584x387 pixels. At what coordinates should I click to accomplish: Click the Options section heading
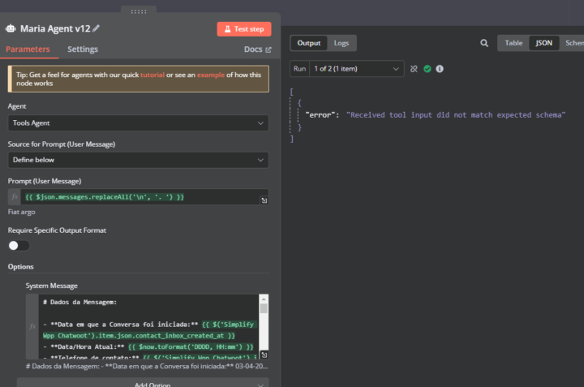21,267
